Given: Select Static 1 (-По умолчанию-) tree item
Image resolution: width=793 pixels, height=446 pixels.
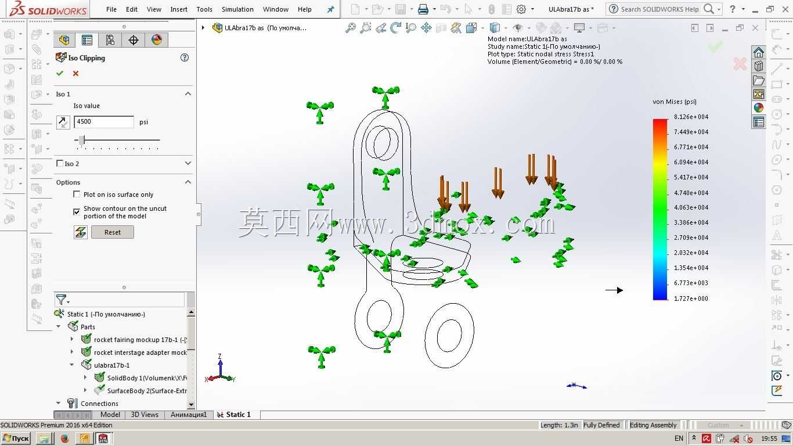Looking at the screenshot, I should click(106, 314).
